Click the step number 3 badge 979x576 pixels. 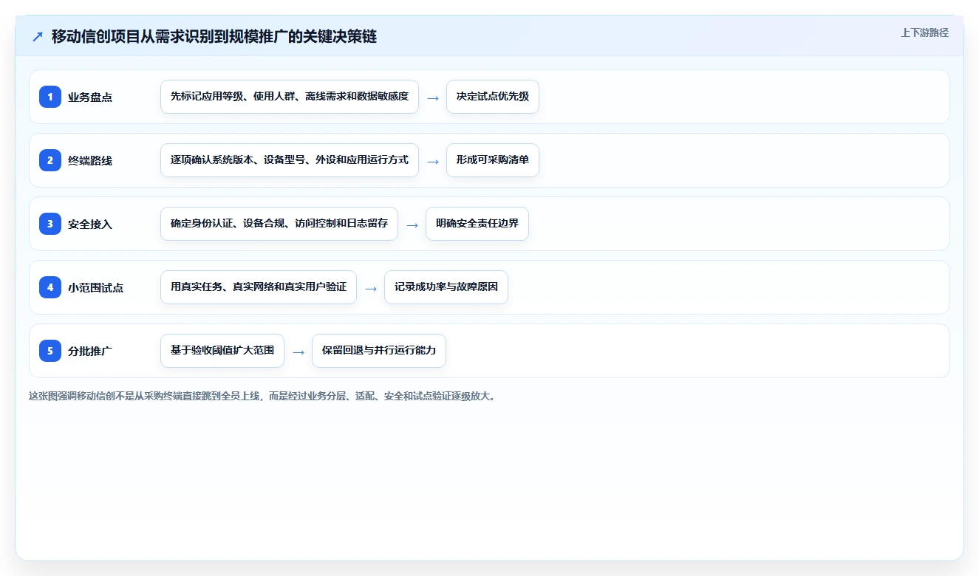pos(50,224)
